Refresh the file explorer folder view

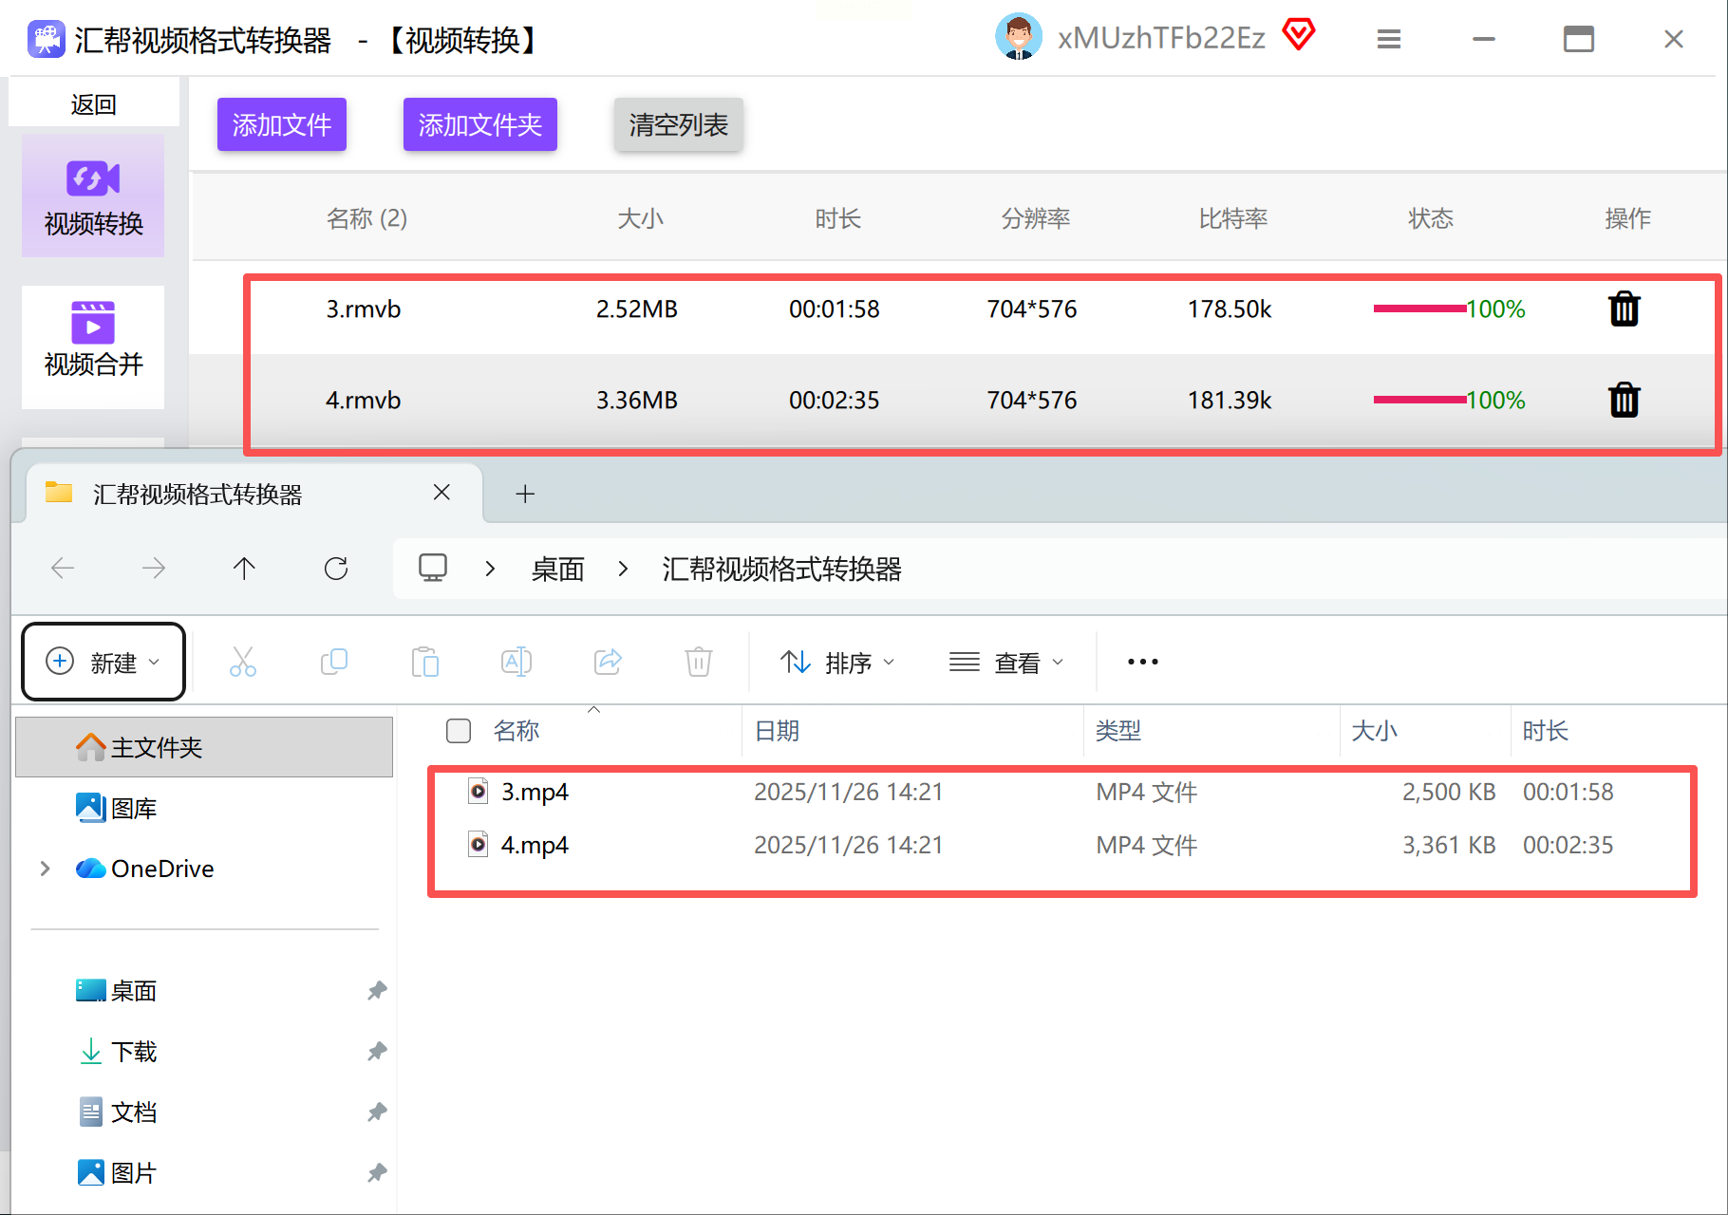pos(336,569)
